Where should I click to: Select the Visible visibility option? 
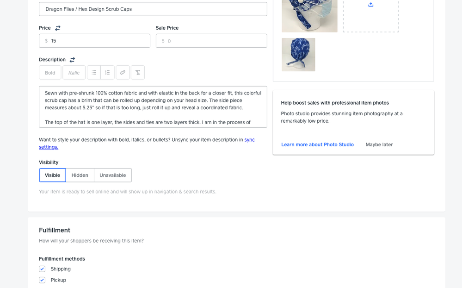coord(52,175)
